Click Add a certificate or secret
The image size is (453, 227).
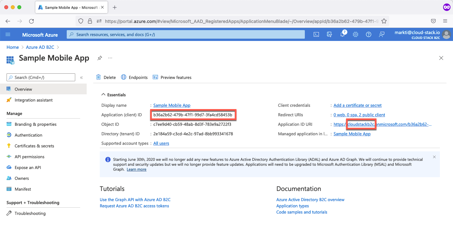click(357, 105)
